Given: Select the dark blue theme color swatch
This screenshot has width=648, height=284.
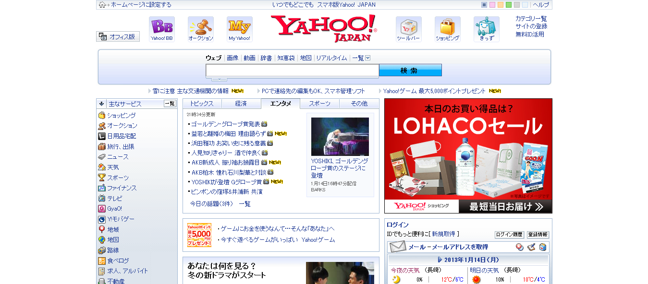Looking at the screenshot, I should point(484,5).
